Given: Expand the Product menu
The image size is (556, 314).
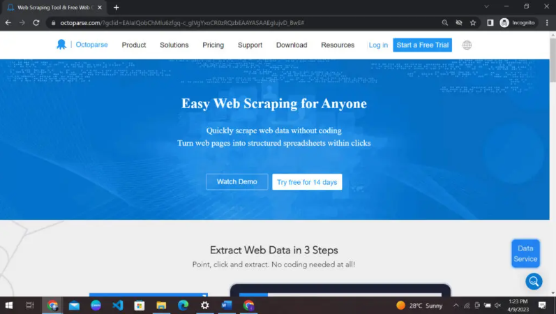Looking at the screenshot, I should (x=133, y=45).
